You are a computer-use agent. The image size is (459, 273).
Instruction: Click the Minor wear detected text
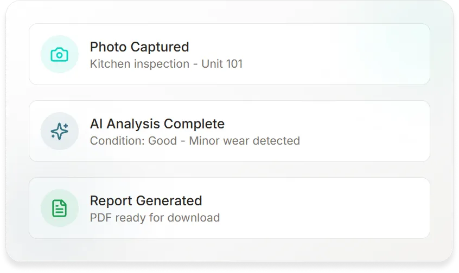click(244, 141)
